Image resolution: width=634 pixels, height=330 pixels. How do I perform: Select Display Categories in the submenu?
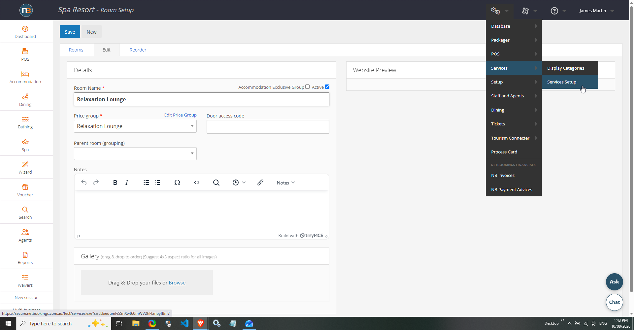click(x=570, y=68)
